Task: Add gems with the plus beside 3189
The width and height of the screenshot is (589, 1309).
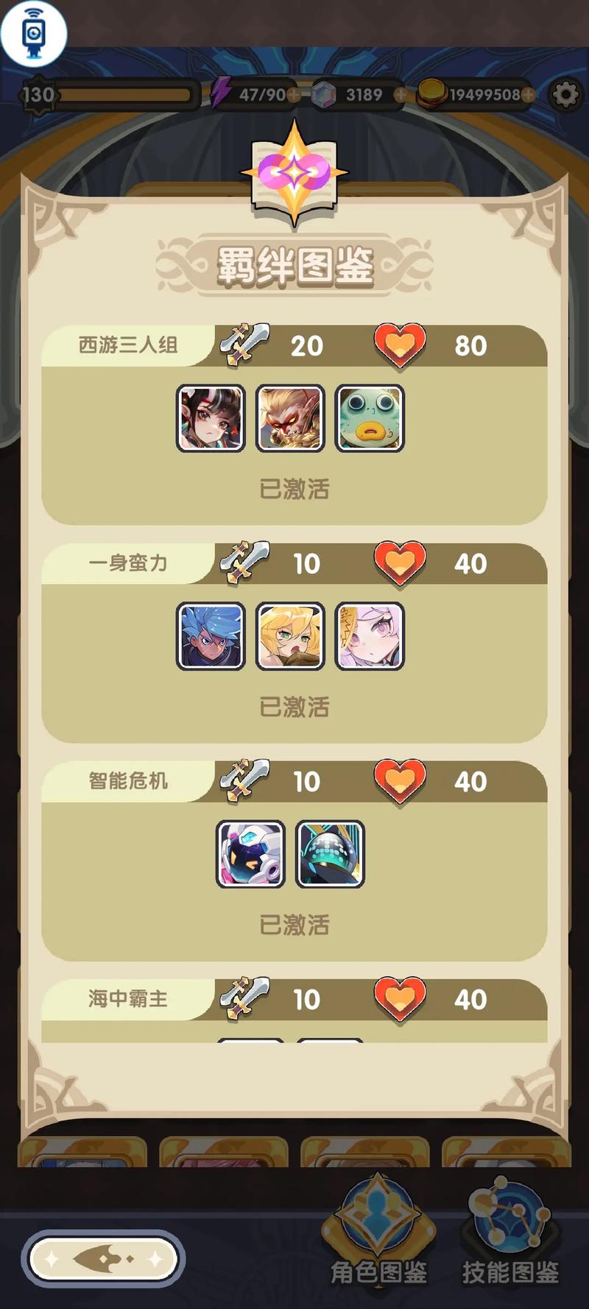Action: [400, 95]
